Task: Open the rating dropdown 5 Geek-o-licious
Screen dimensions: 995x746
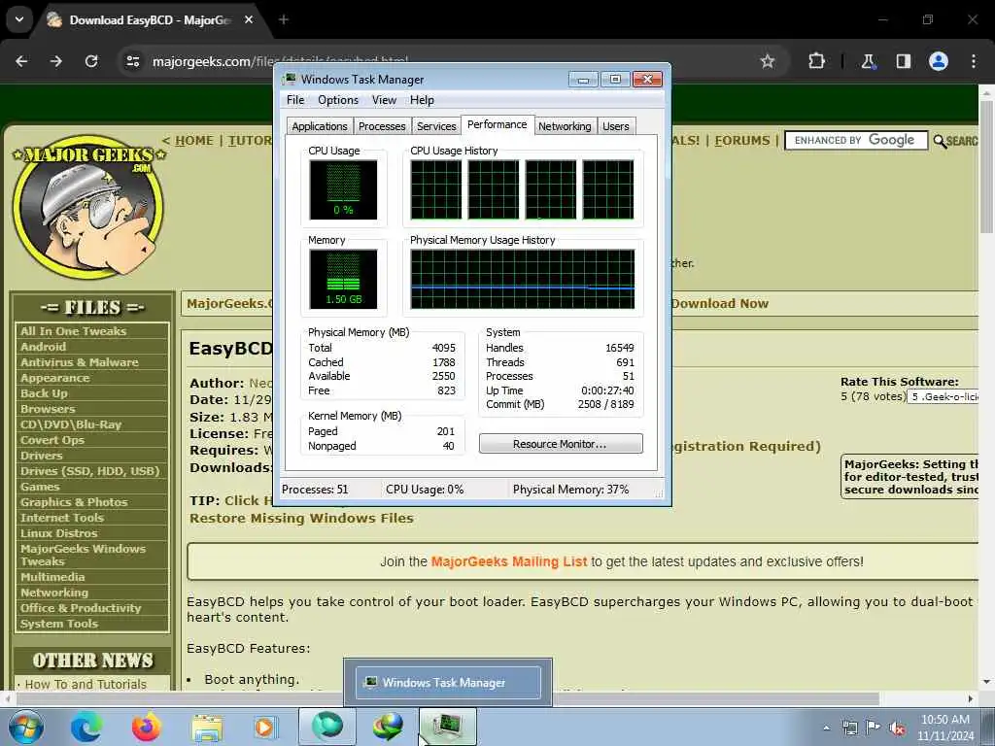Action: [943, 396]
